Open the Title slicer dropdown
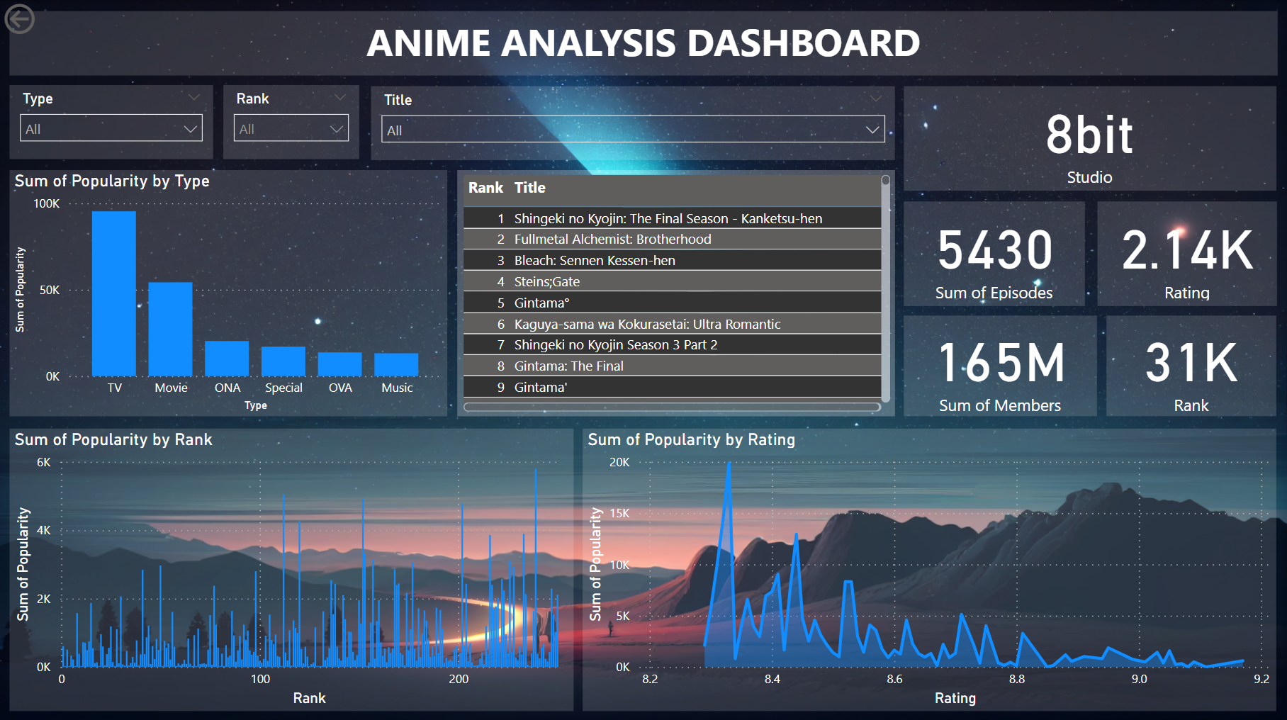Screen dimensions: 1287x720 [633, 130]
